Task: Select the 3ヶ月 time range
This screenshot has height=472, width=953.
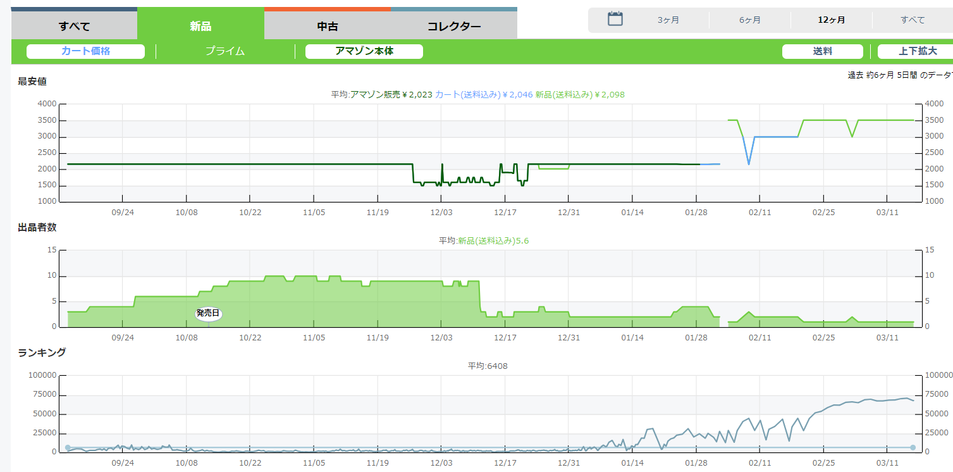Action: [668, 20]
